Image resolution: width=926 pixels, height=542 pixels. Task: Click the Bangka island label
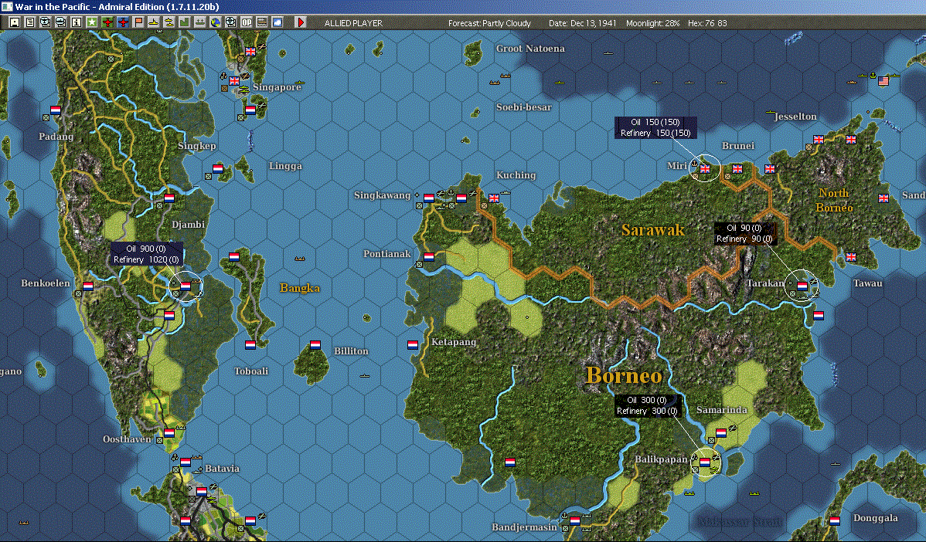(x=299, y=288)
